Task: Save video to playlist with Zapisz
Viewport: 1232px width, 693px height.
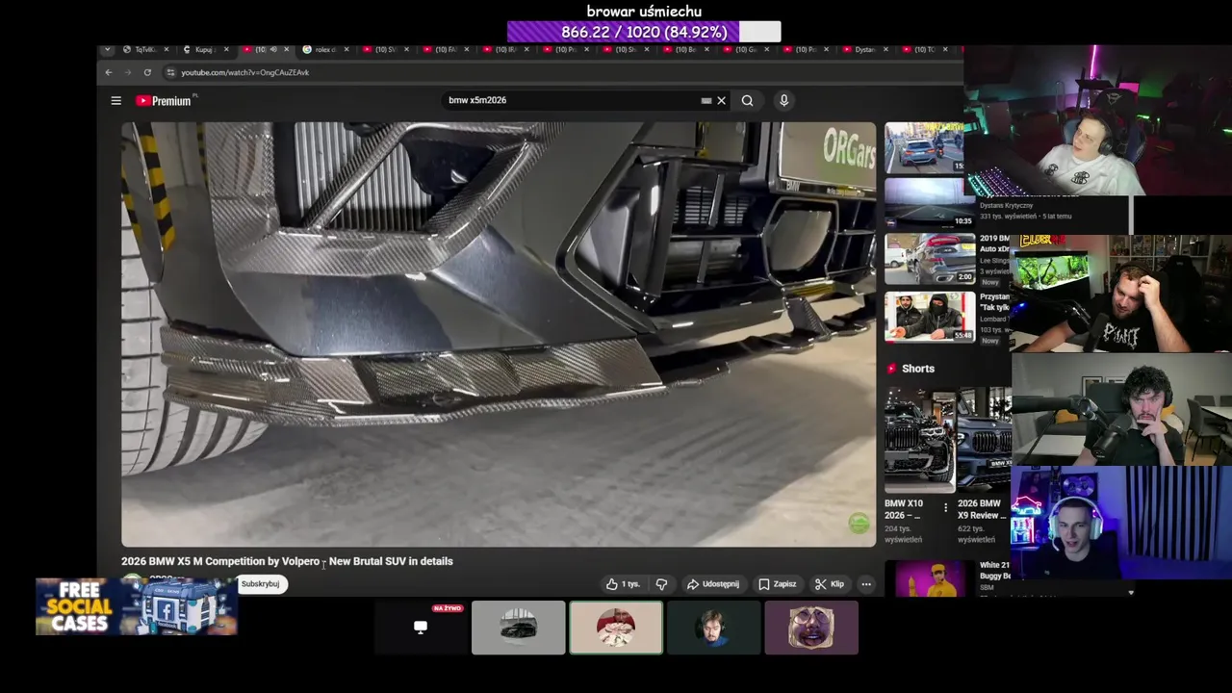Action: tap(777, 584)
